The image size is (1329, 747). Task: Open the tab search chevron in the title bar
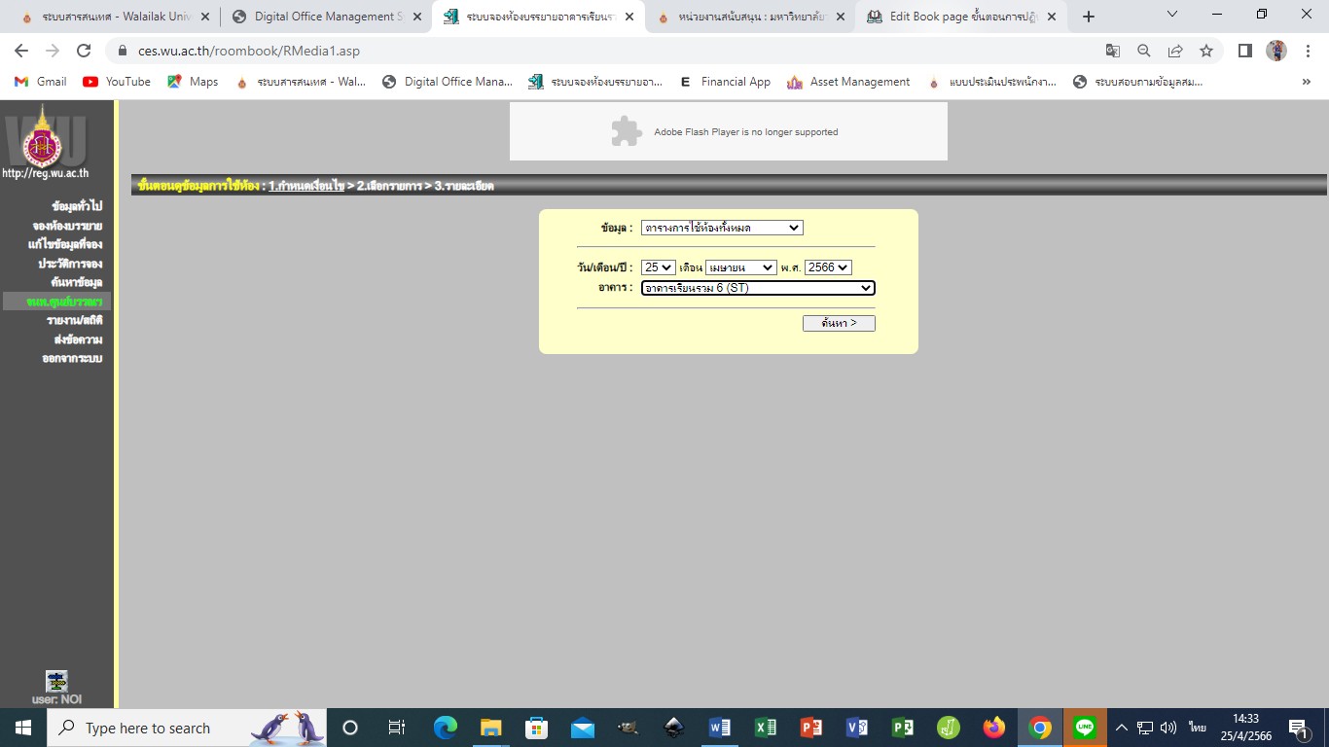tap(1171, 15)
